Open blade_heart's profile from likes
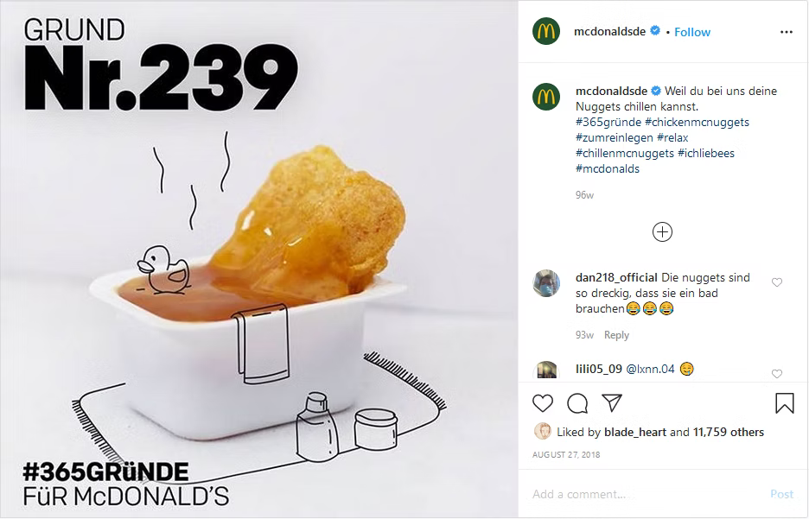Viewport: 809px width, 519px height. pos(635,432)
